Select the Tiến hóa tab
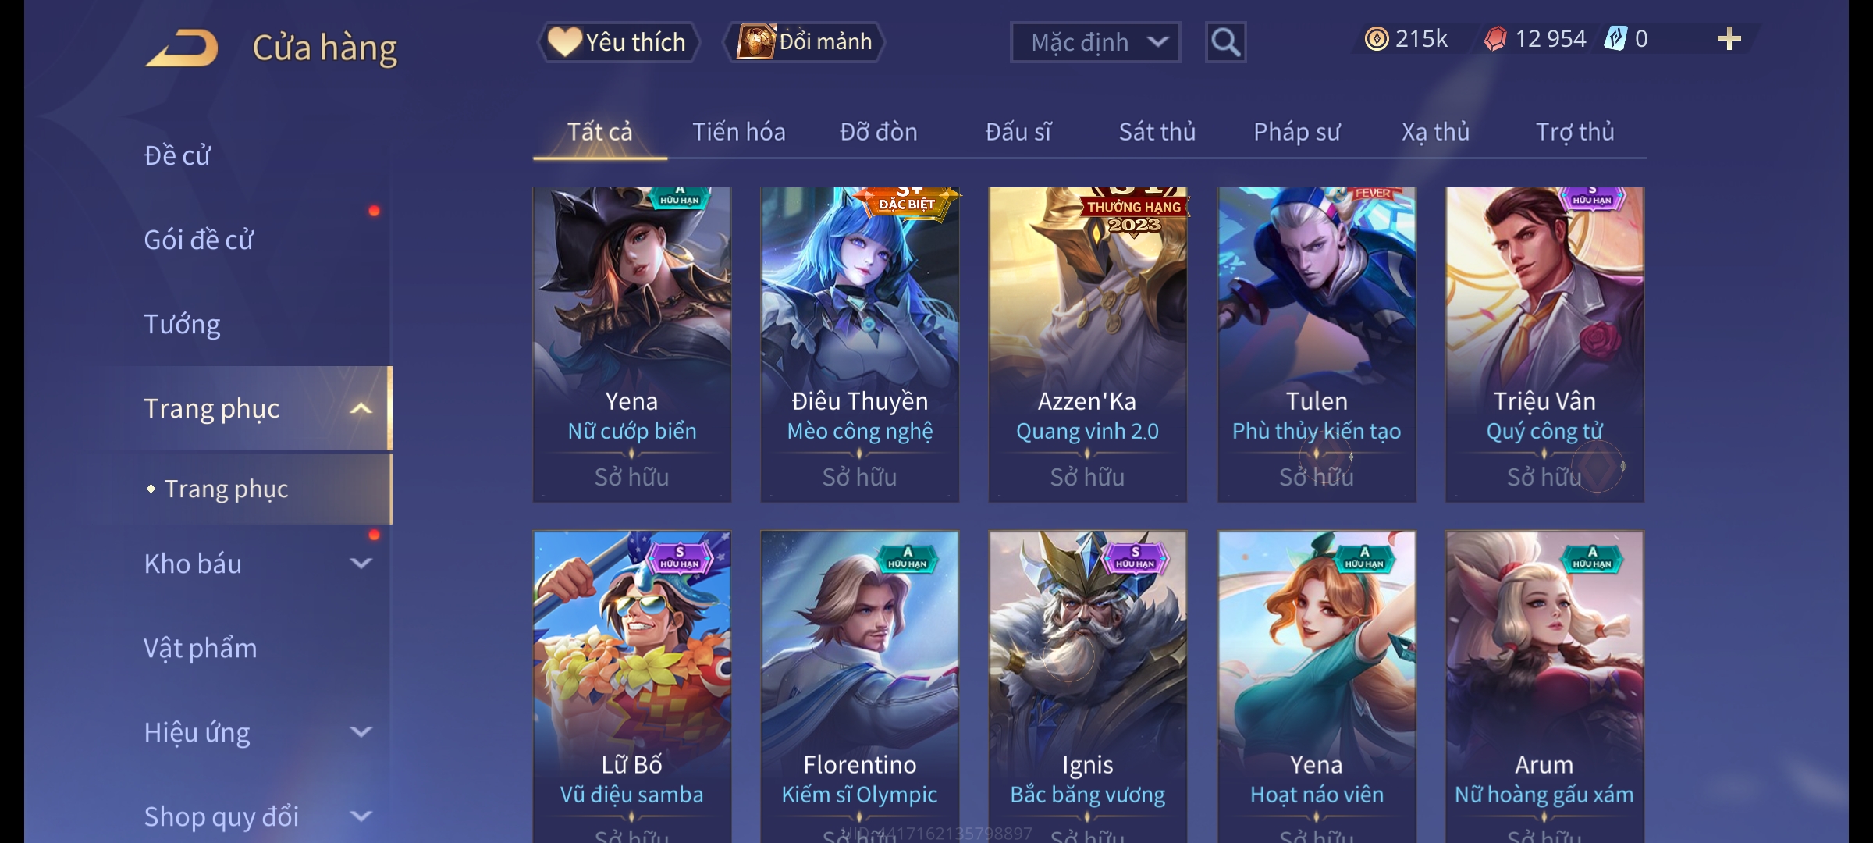 tap(739, 132)
